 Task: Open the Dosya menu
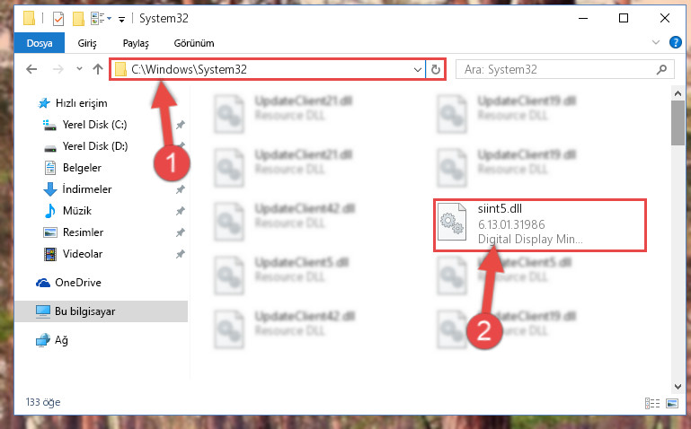[40, 43]
